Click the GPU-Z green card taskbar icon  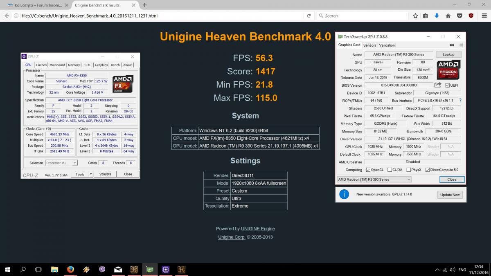click(150, 269)
